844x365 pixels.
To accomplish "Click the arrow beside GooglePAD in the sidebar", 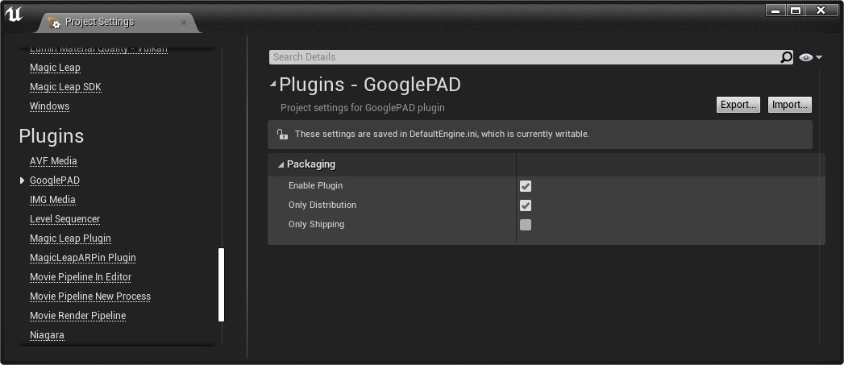I will pos(22,180).
